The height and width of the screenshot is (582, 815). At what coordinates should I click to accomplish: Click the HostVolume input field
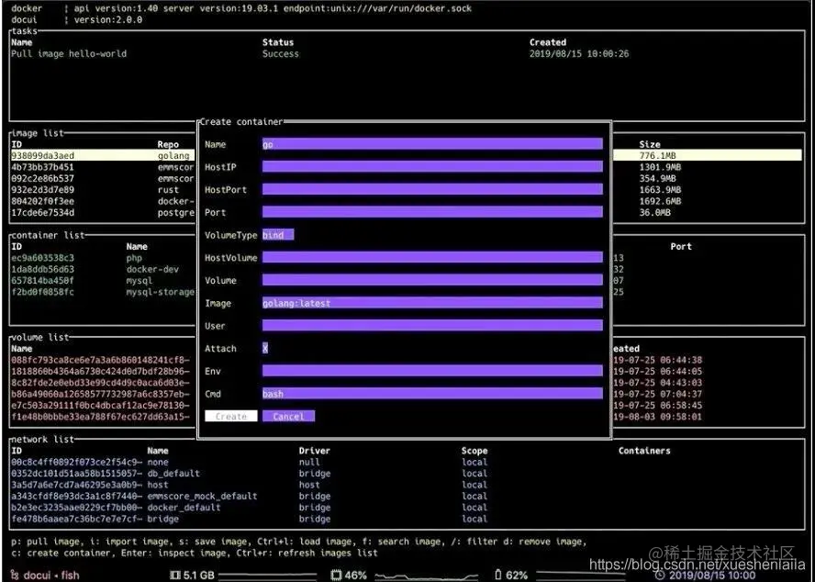click(432, 257)
